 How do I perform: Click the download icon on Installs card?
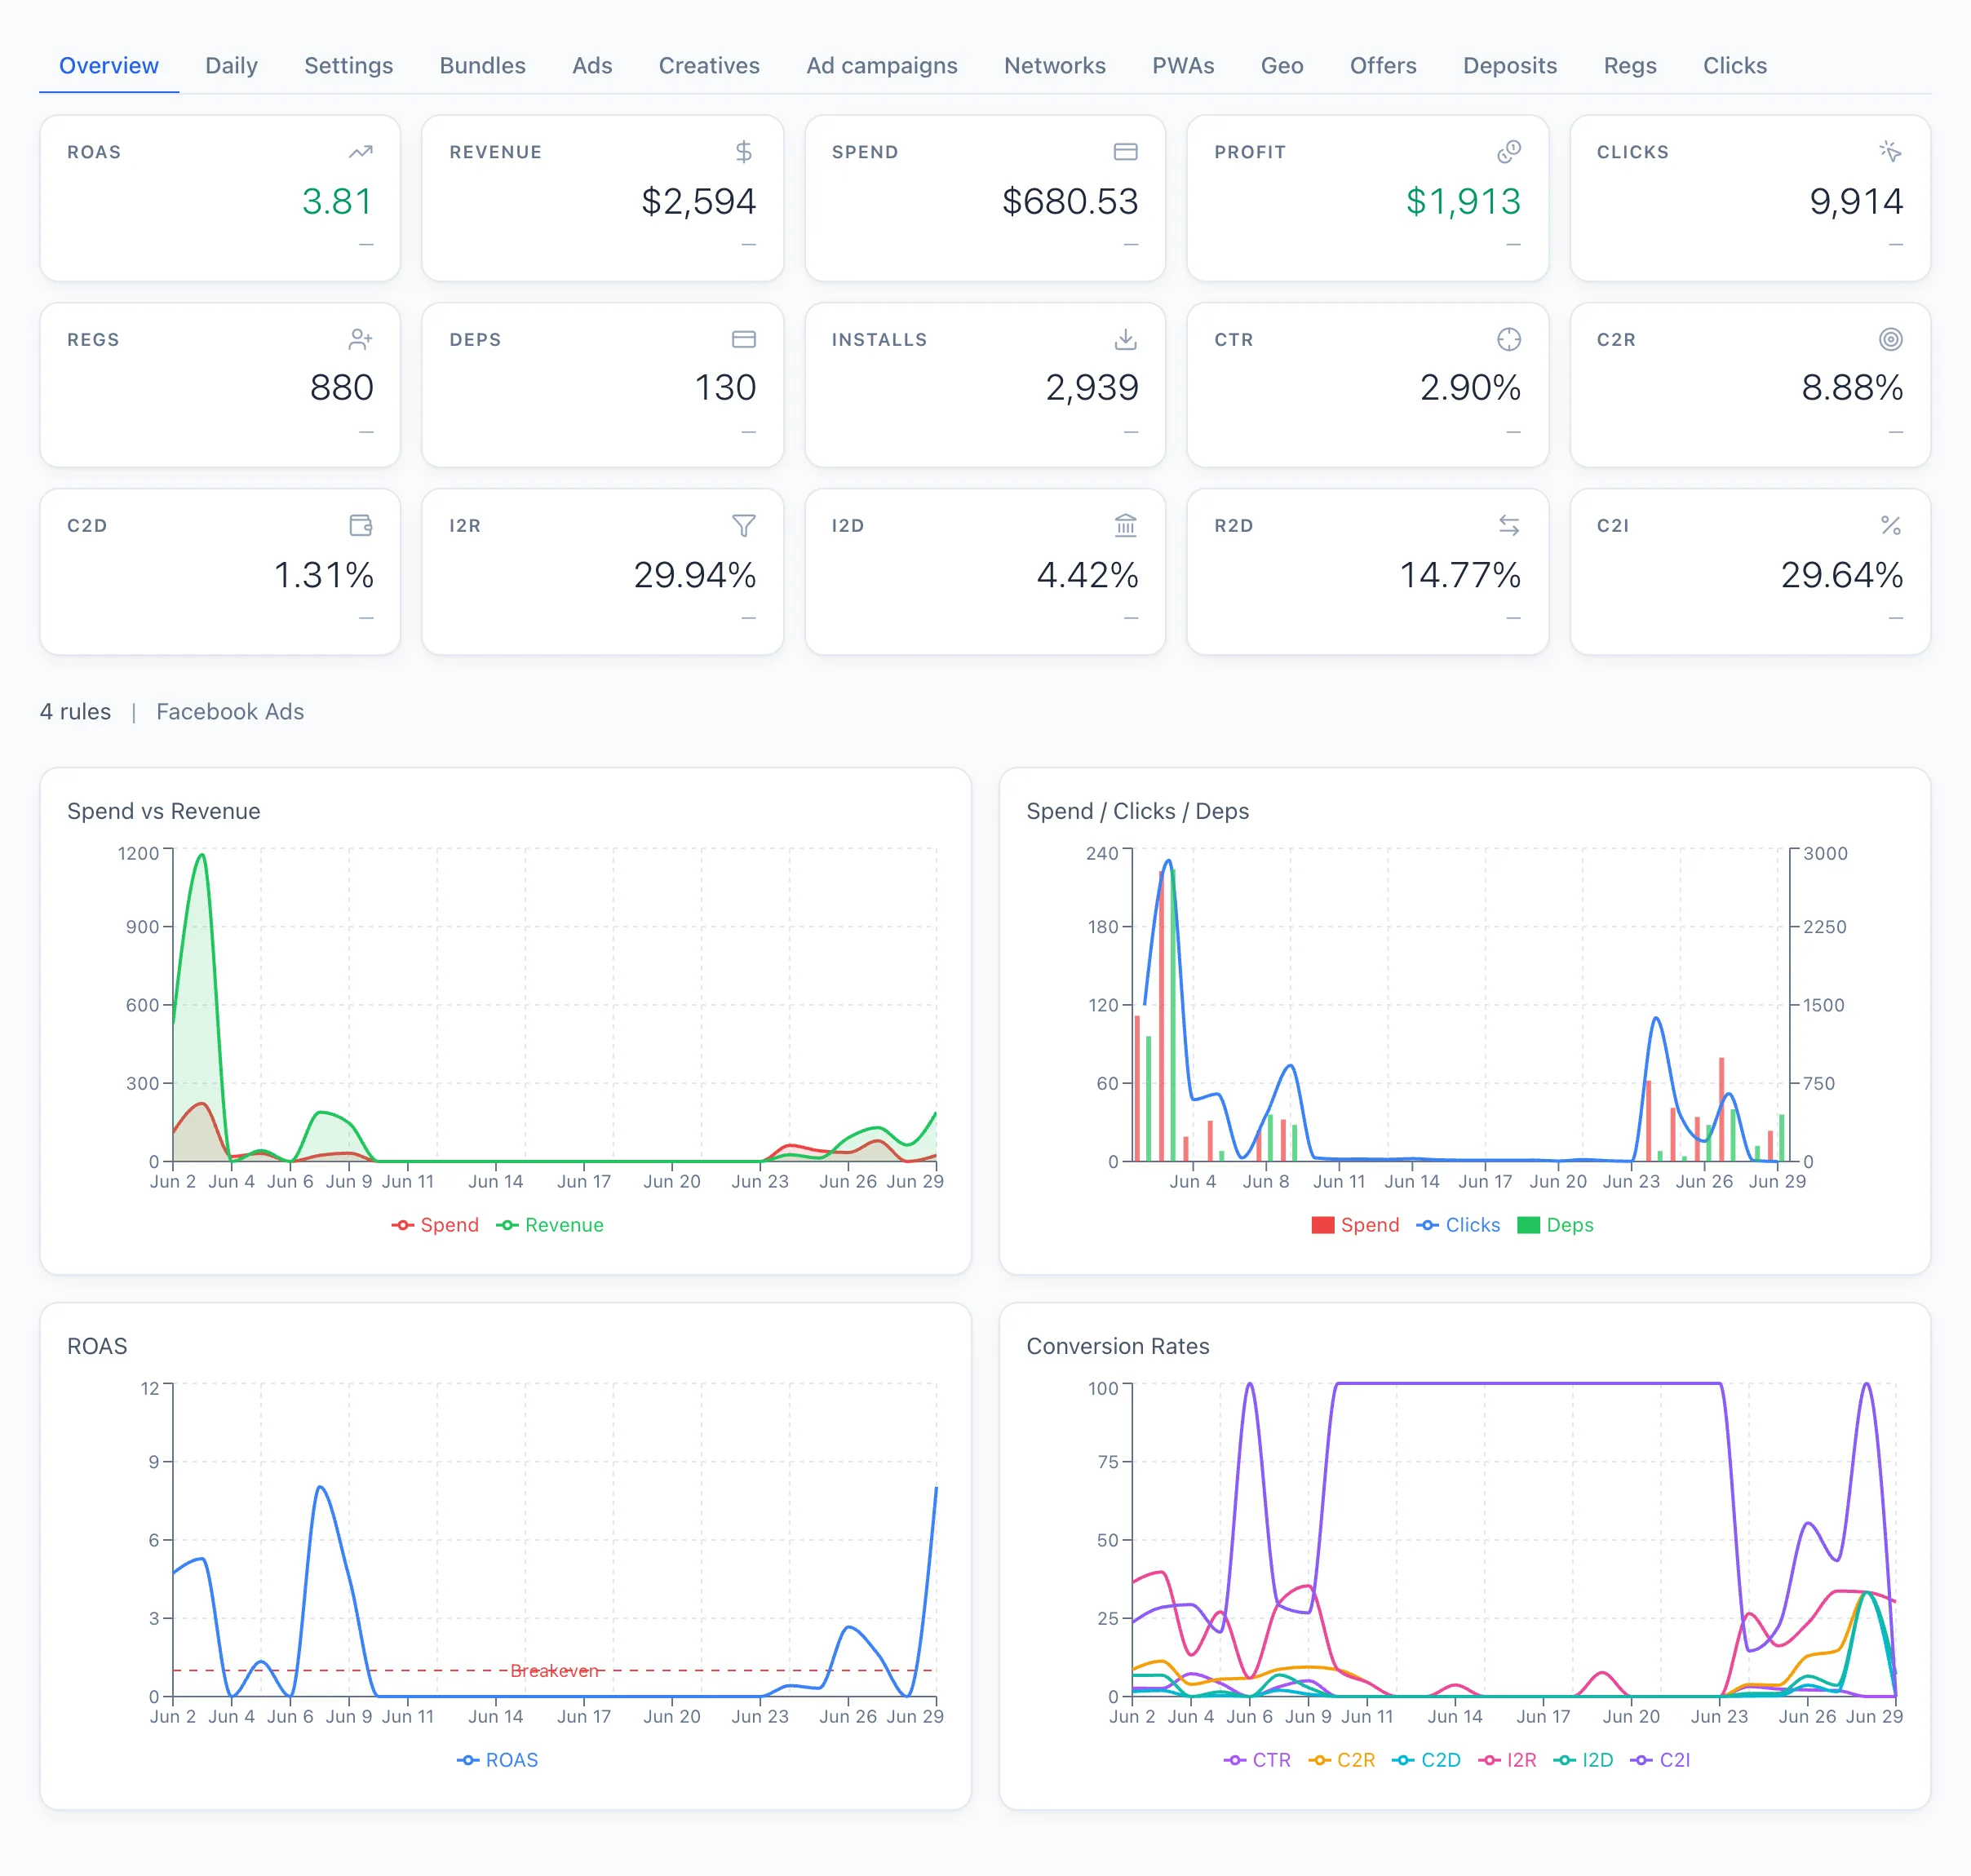(1125, 340)
